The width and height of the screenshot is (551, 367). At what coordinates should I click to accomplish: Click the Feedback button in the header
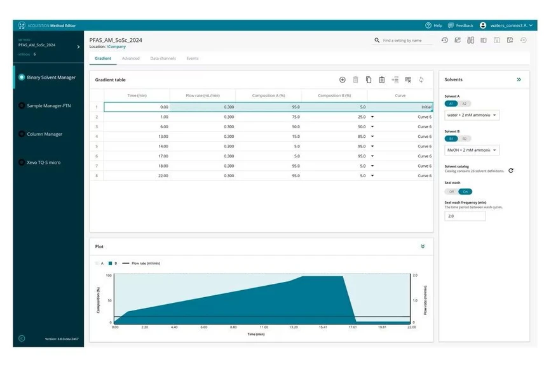coord(460,25)
